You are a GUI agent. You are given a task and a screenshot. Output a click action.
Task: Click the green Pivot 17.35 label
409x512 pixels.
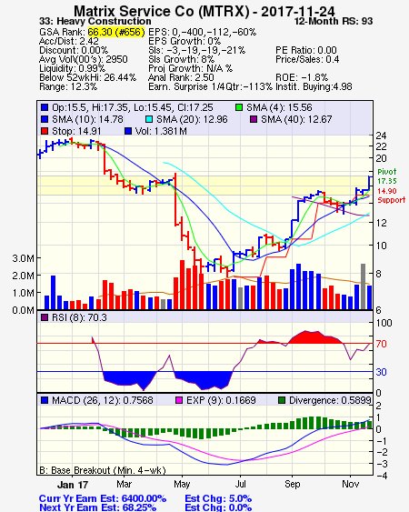[x=387, y=176]
